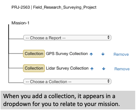136x111 pixels.
Task: Click the Choose a Collection stepper arrows
Action: [x=109, y=81]
